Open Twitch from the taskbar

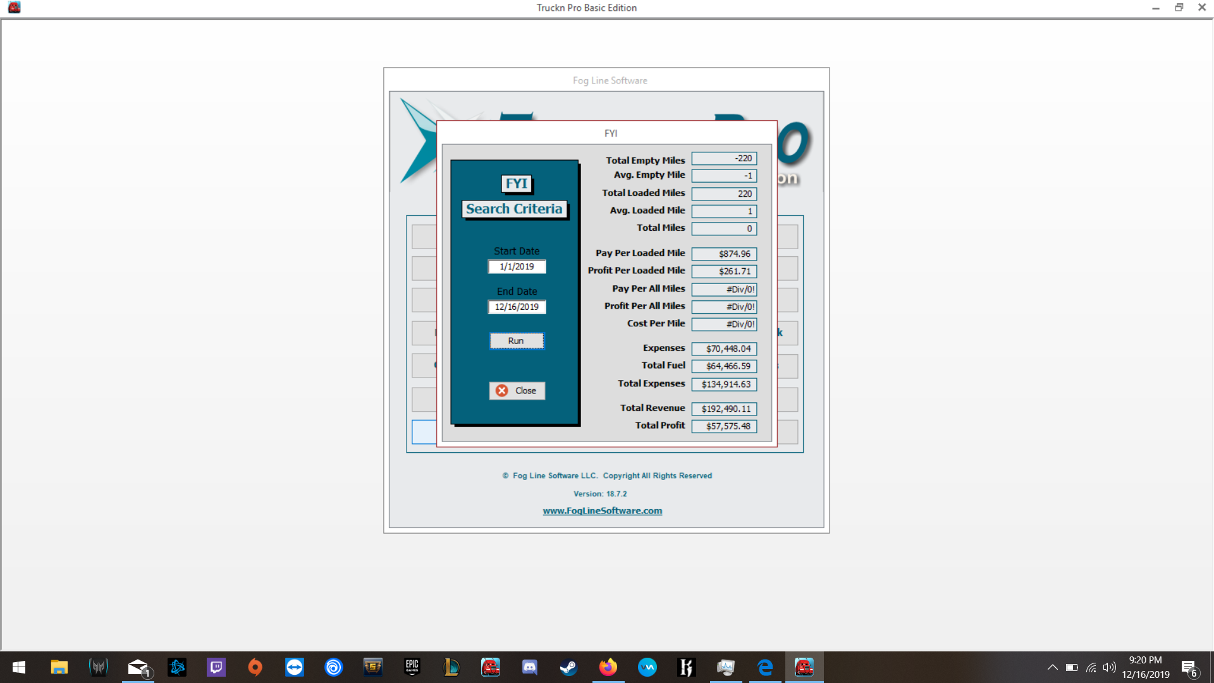tap(216, 667)
